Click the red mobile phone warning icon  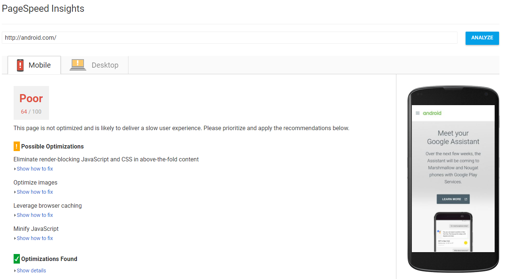20,65
